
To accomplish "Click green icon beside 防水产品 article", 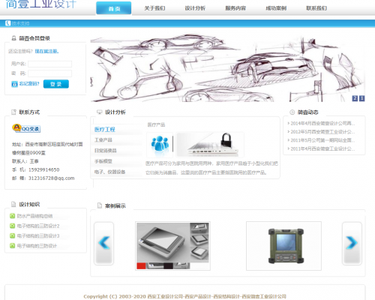I will pyautogui.click(x=12, y=216).
